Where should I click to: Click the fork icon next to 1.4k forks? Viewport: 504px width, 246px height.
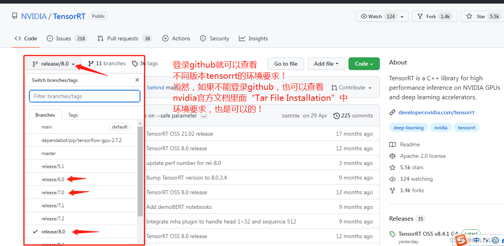pos(392,190)
